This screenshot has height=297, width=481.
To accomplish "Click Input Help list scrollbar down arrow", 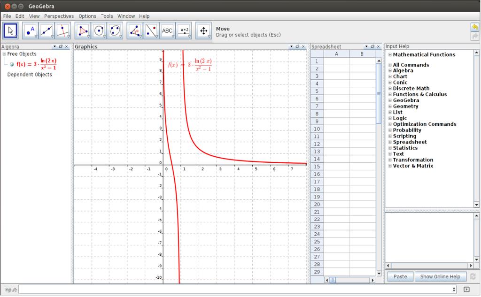I will 476,205.
